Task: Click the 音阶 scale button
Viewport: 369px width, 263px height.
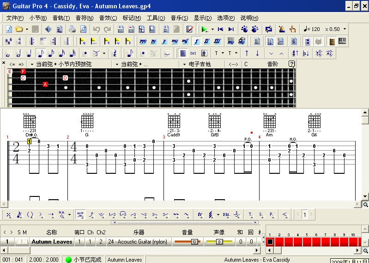Action: coord(272,64)
